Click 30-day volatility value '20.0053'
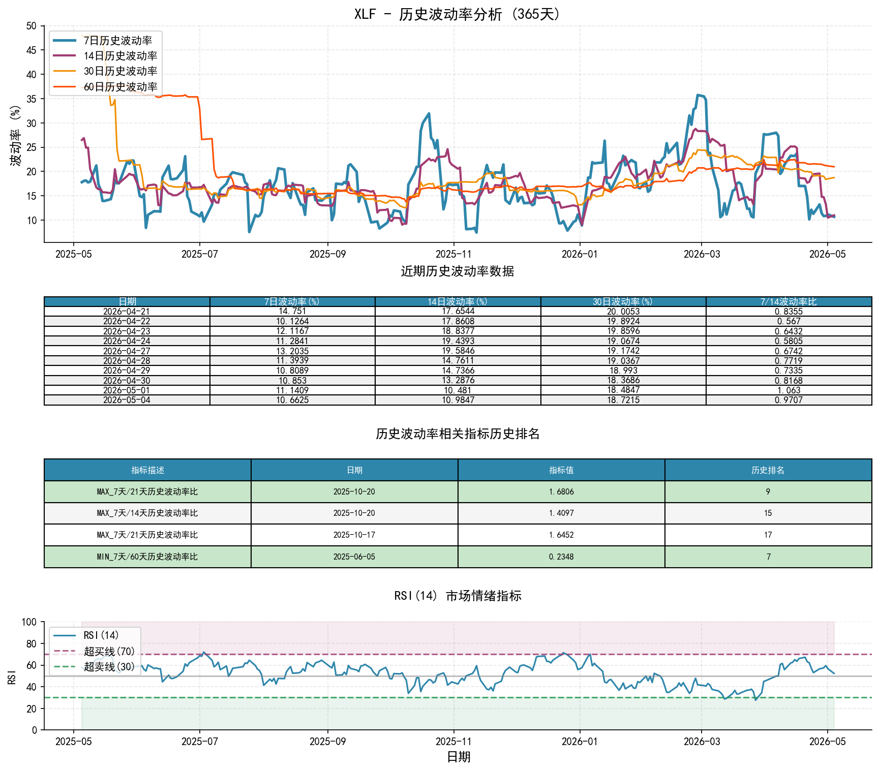This screenshot has height=770, width=879. 623,312
